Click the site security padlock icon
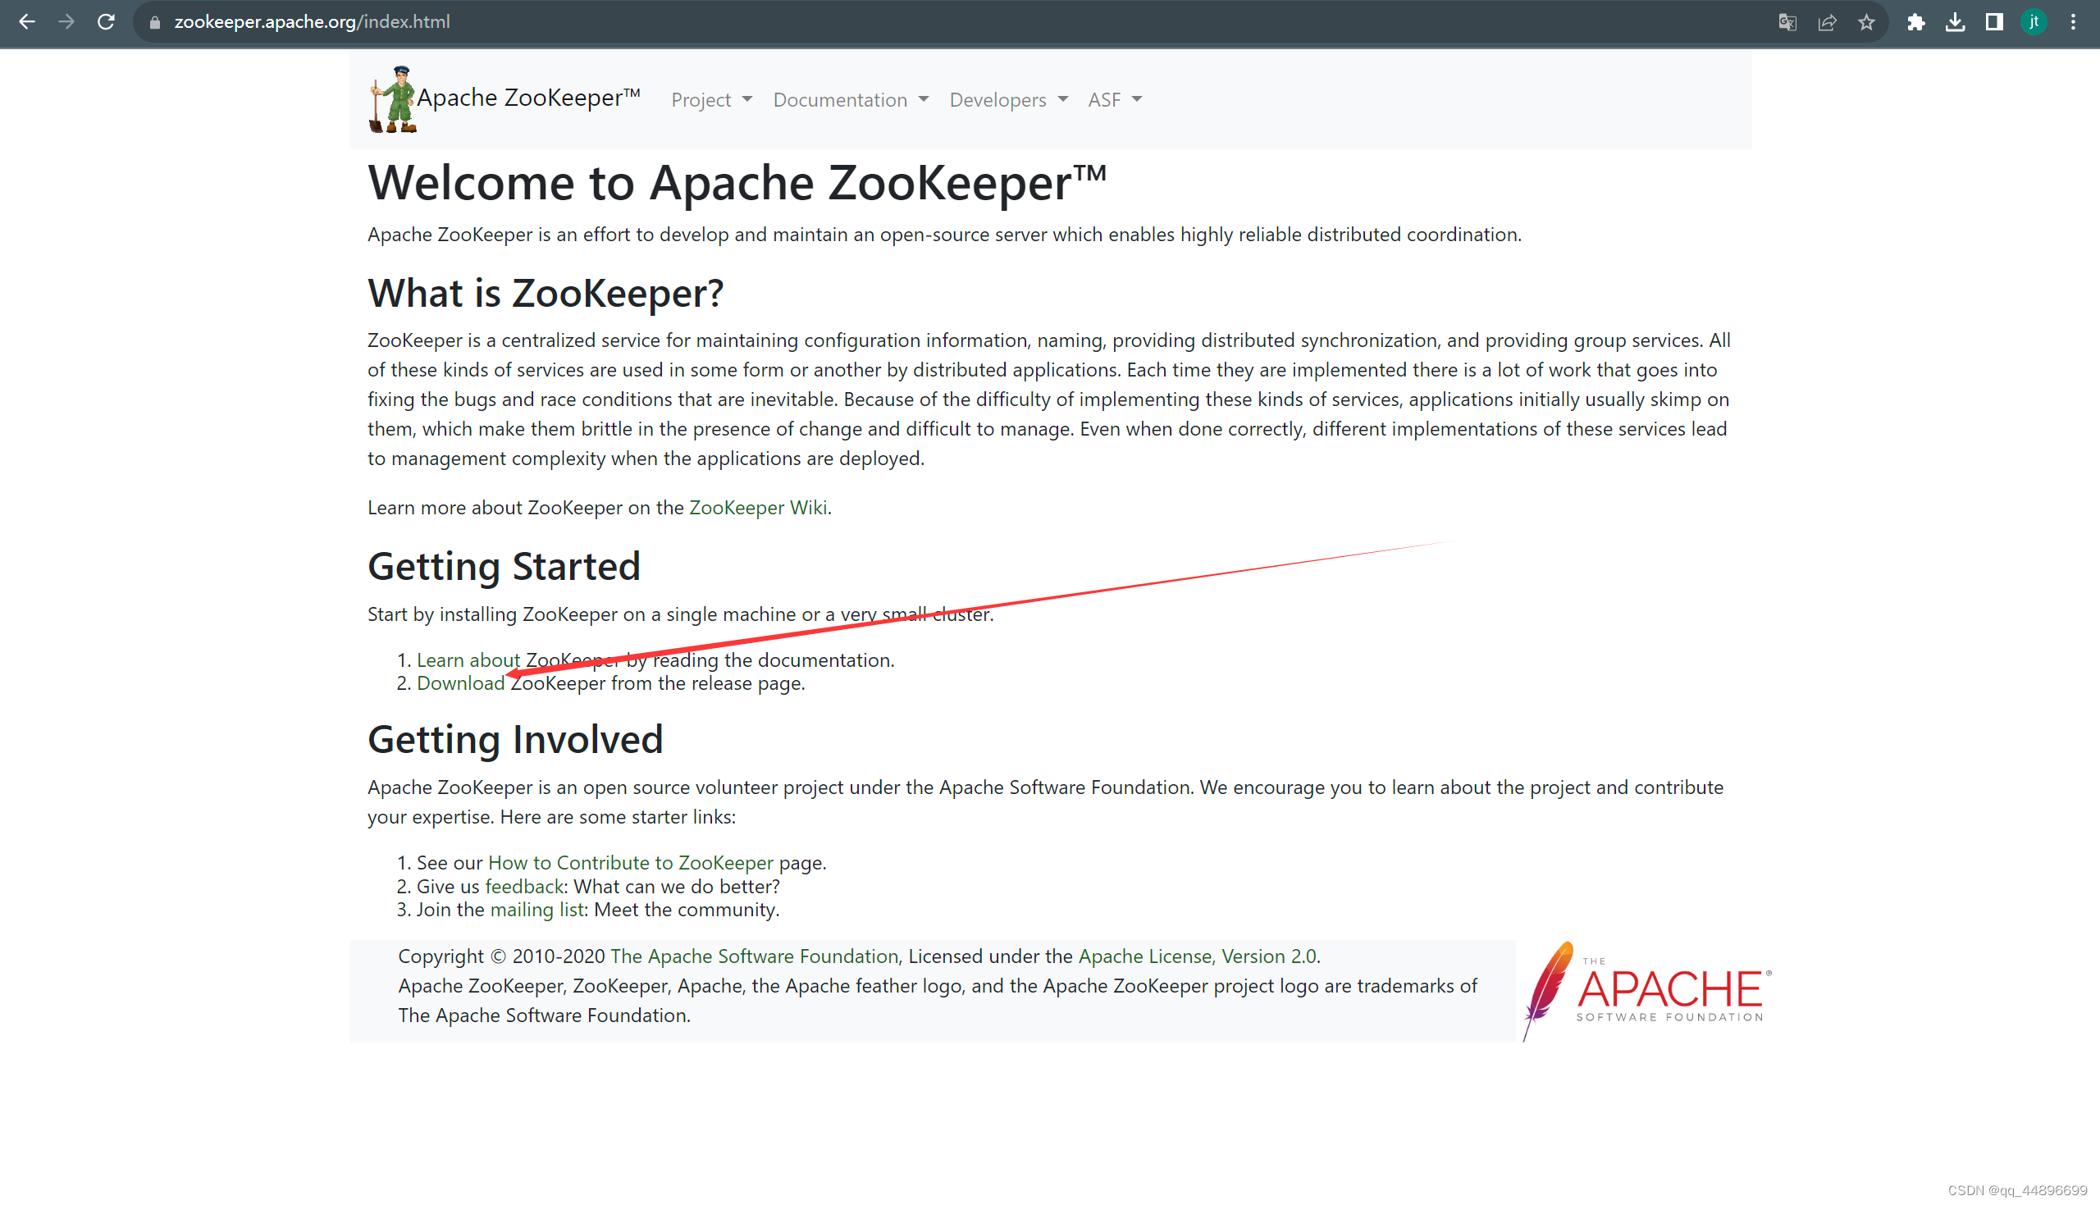Screen dimensions: 2100x1205 click(154, 22)
